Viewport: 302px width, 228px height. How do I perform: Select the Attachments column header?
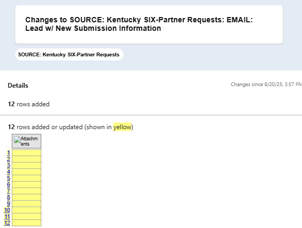point(27,141)
